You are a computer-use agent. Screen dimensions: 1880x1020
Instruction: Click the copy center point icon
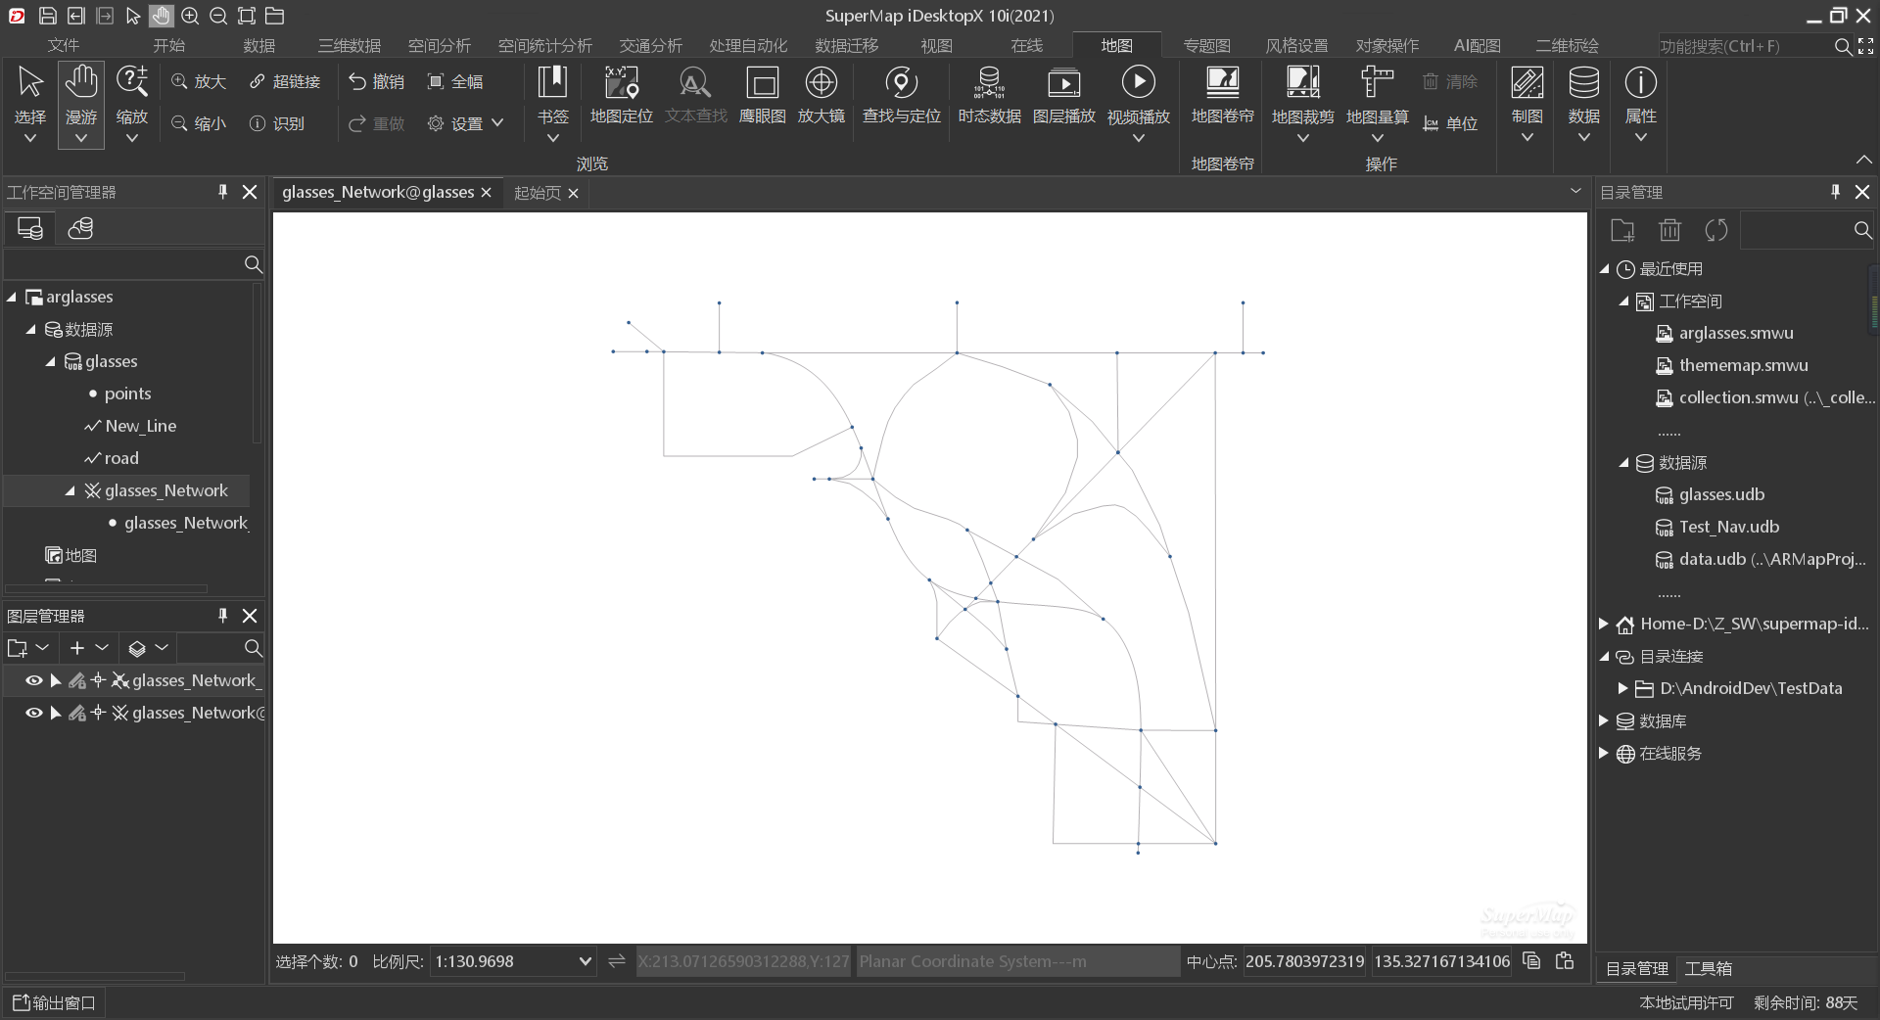tap(1531, 961)
